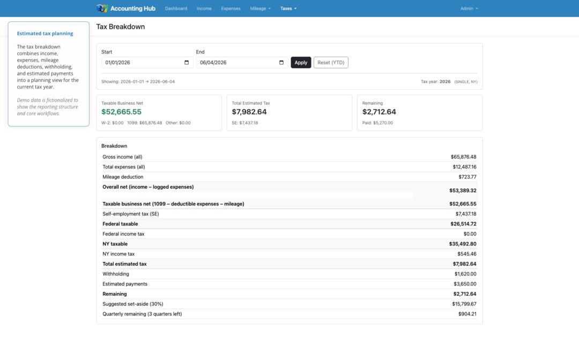The image size is (579, 346).
Task: Click the 'SE: $7,437.18' card text
Action: 245,123
